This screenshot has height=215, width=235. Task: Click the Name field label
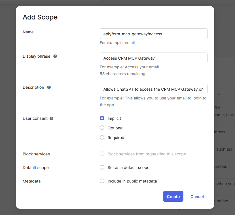(28, 32)
